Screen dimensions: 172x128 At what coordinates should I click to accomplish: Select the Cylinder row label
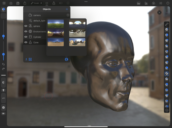[x=37, y=37]
